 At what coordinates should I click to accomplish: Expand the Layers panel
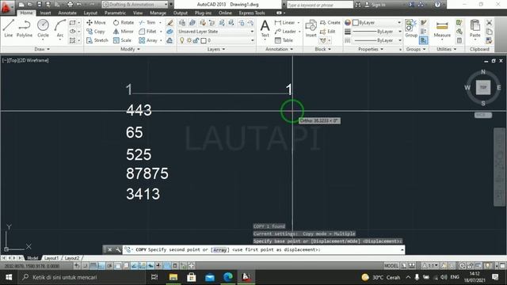[216, 49]
